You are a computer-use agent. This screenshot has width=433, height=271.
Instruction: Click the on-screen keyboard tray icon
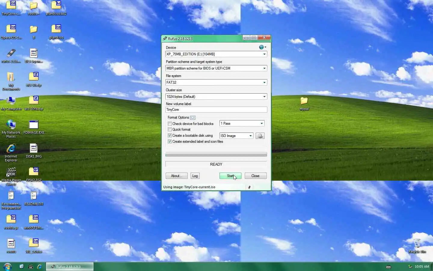(388, 267)
